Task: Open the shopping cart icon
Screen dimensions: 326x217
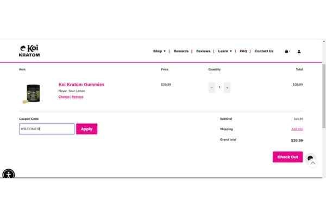Action: (286, 52)
